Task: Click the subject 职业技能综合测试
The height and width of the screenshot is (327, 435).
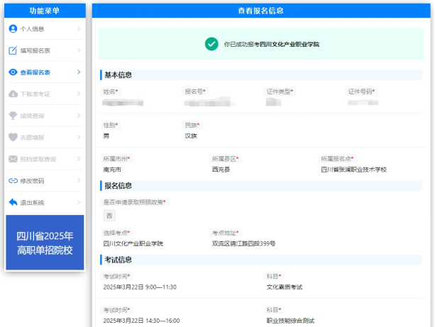Action: point(290,321)
